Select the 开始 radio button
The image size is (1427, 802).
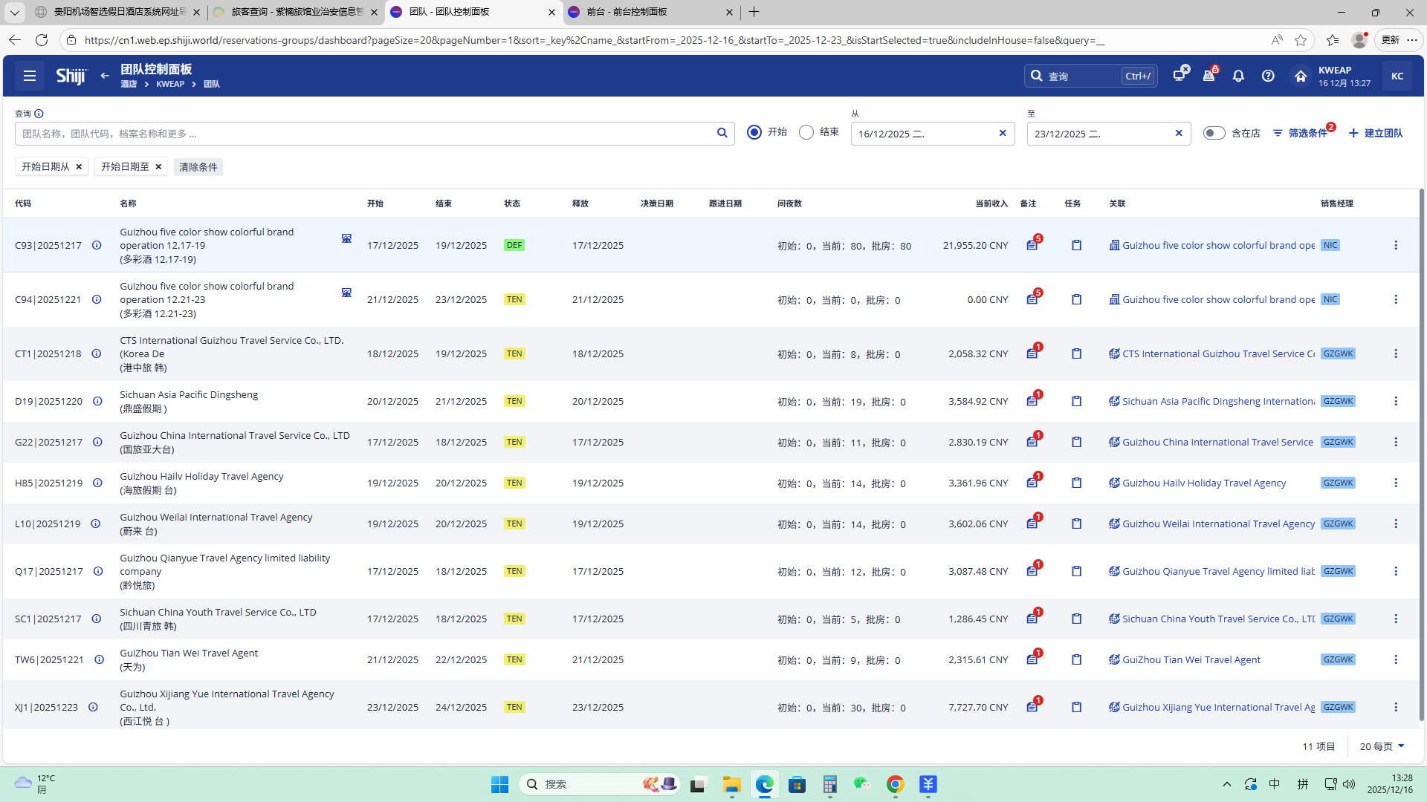click(754, 133)
